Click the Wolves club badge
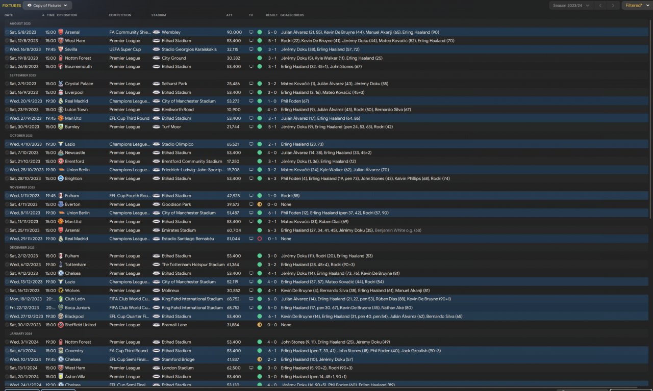Screen dimensions: 653x391 (x=61, y=291)
